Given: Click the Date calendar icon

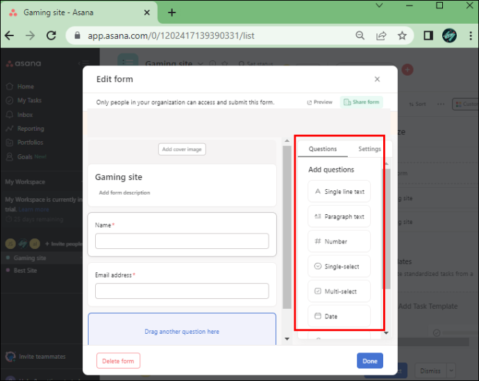Looking at the screenshot, I should (318, 316).
